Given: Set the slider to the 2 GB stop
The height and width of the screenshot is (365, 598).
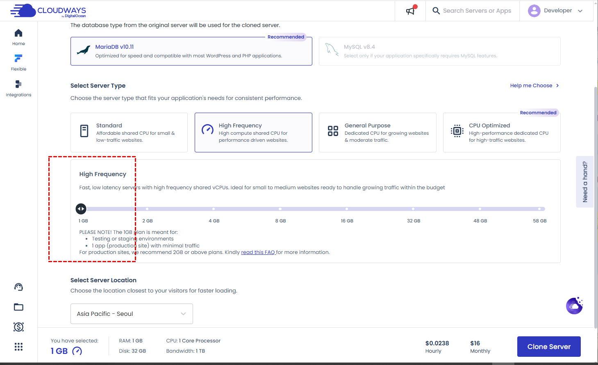Looking at the screenshot, I should (147, 209).
